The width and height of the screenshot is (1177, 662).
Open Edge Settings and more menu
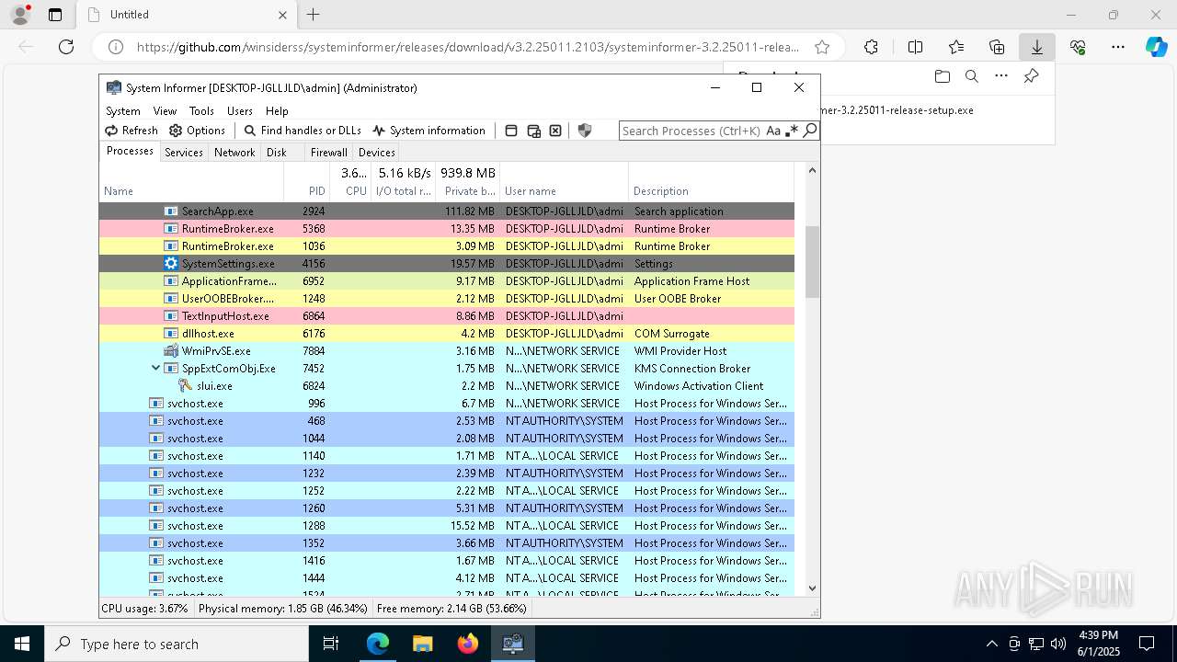(1118, 47)
